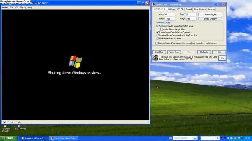This screenshot has width=252, height=141.
Task: Switch to HyperCam - Recording taskbar button
Action: [64, 138]
